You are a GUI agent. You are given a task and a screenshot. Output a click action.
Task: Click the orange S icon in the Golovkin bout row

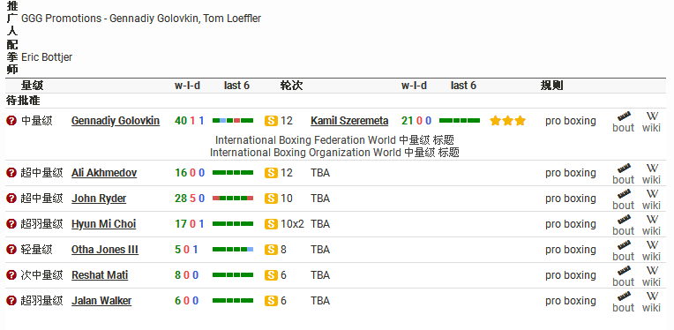pyautogui.click(x=271, y=121)
